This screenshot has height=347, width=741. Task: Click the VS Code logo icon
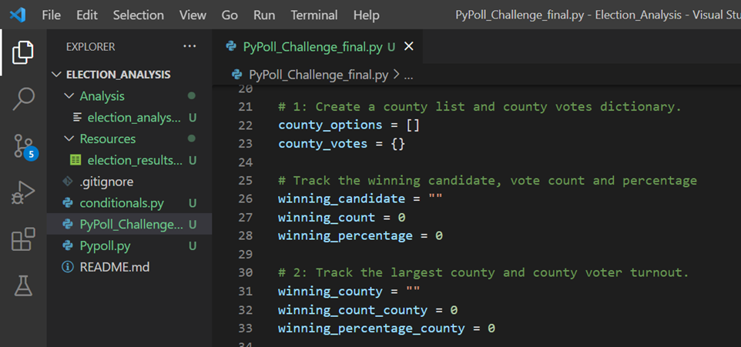tap(18, 15)
